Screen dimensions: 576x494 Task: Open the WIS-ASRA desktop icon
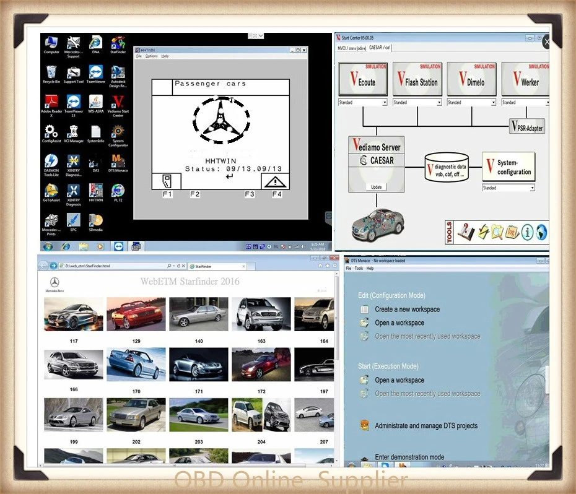(x=95, y=103)
